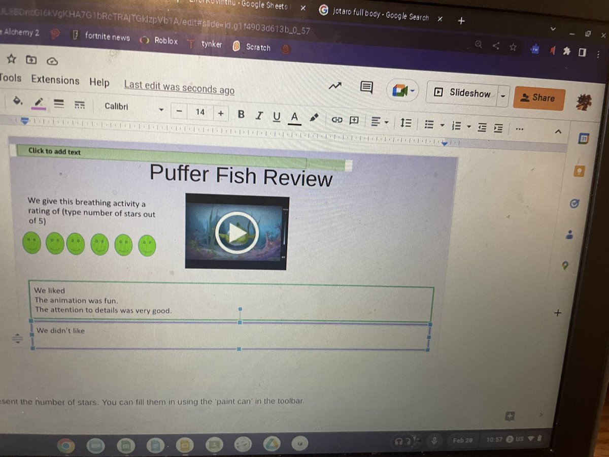
Task: Click the orange Share button
Action: [x=539, y=98]
